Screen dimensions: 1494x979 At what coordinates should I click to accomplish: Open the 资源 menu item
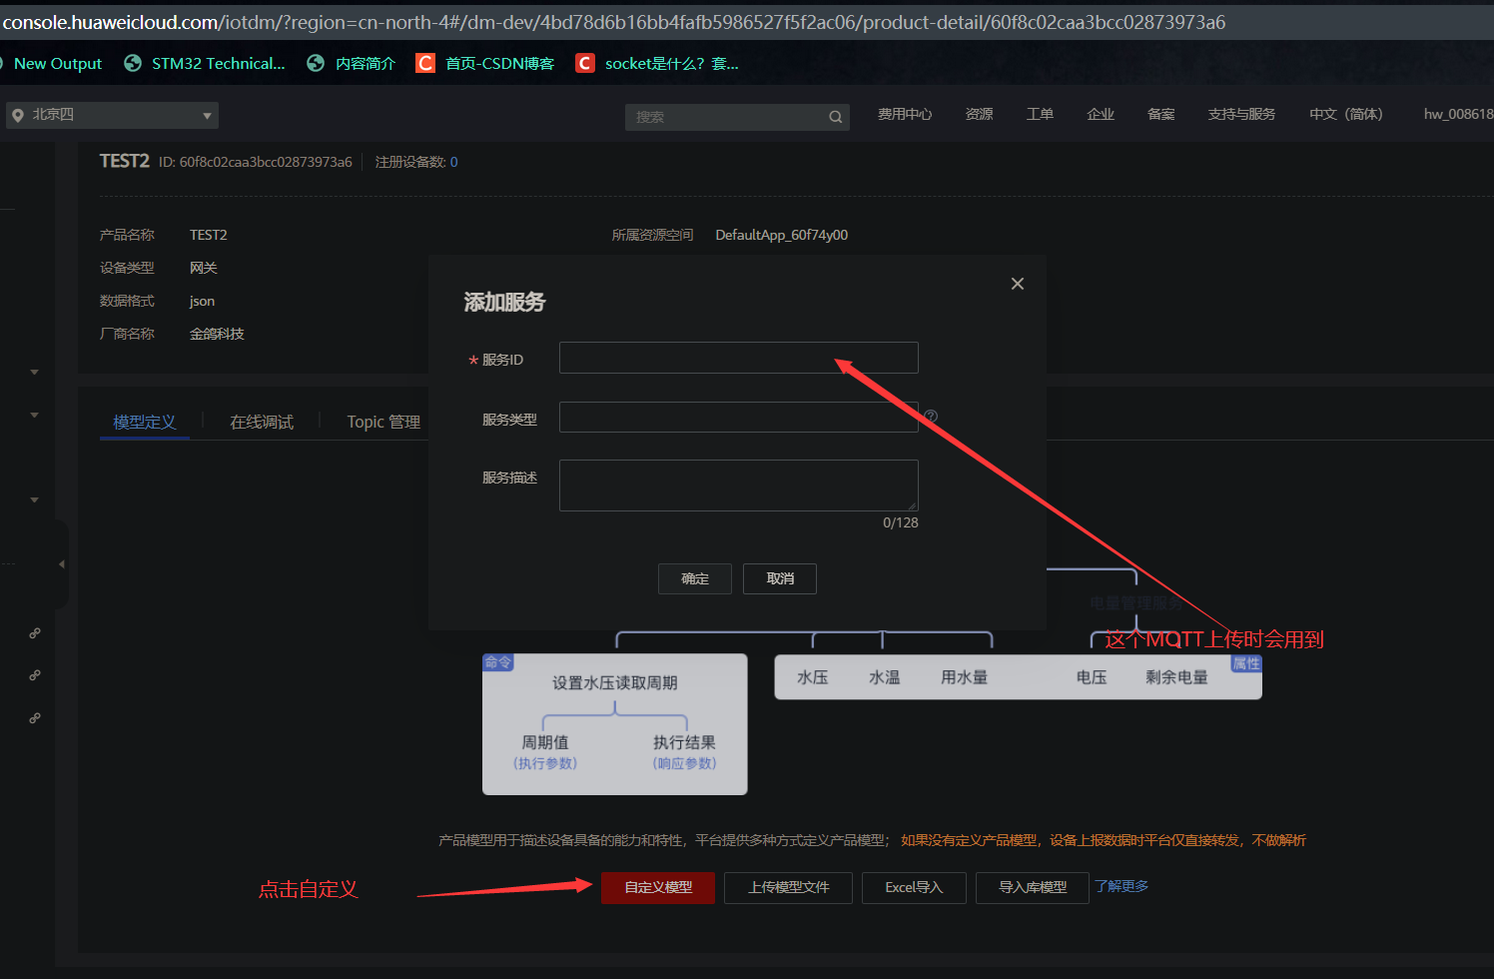pos(980,114)
